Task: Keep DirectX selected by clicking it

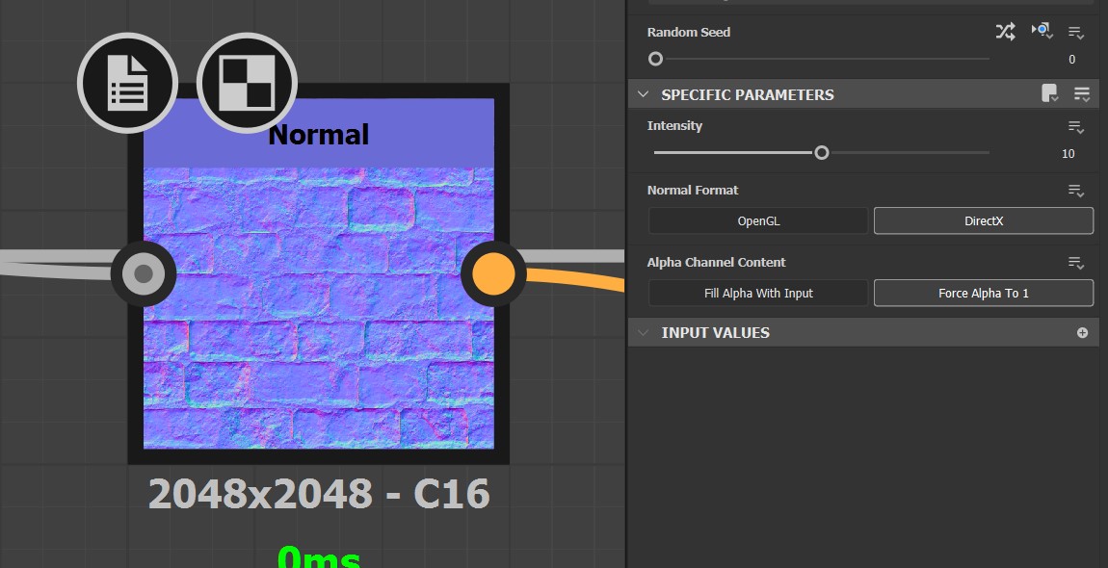Action: pos(983,220)
